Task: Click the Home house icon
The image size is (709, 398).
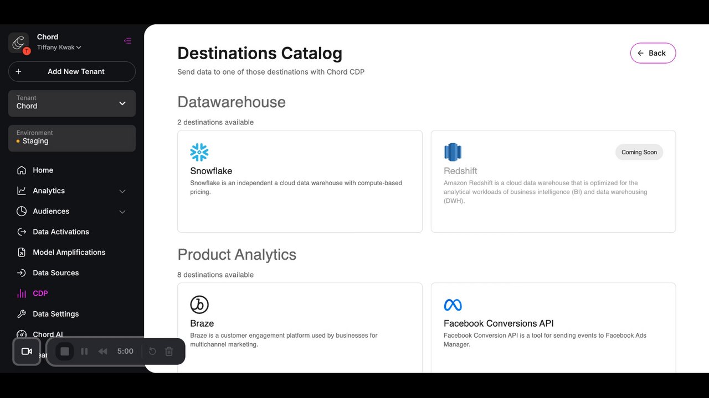Action: (x=22, y=170)
